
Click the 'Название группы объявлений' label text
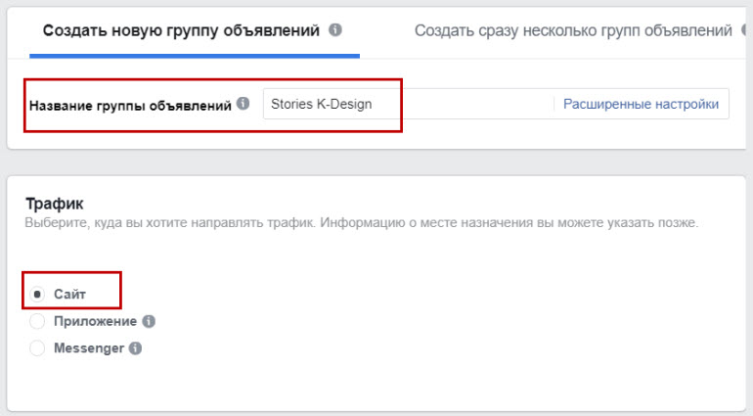pos(130,105)
